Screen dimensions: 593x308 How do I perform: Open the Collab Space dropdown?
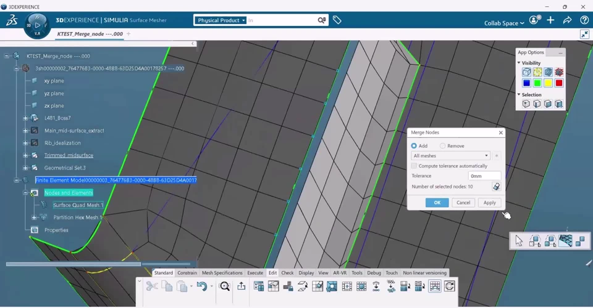tap(504, 23)
